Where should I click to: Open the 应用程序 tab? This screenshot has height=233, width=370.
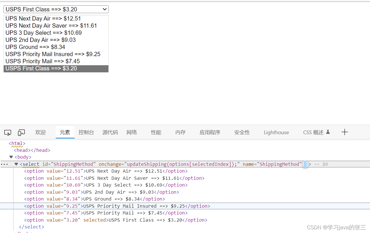(x=210, y=132)
